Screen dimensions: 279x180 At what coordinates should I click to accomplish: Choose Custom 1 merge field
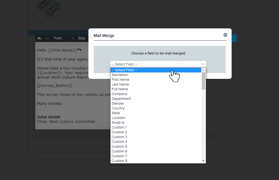[119, 127]
